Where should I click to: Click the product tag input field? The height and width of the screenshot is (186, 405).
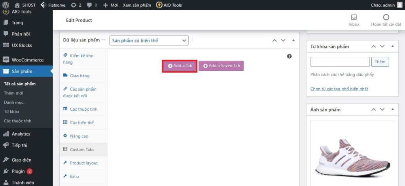click(x=340, y=62)
